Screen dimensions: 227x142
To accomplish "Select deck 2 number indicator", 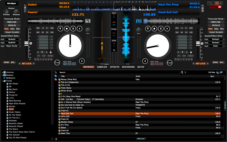I will pyautogui.click(x=139, y=21).
